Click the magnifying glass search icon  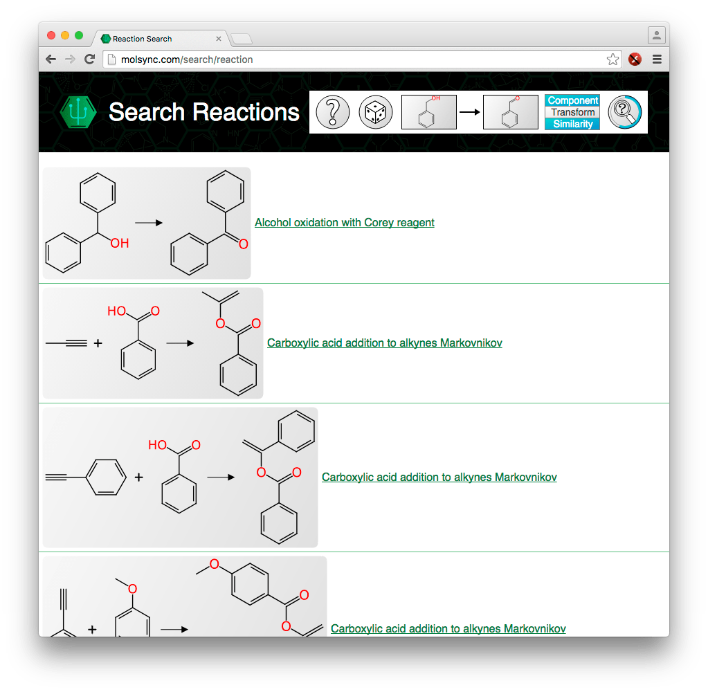[x=625, y=112]
